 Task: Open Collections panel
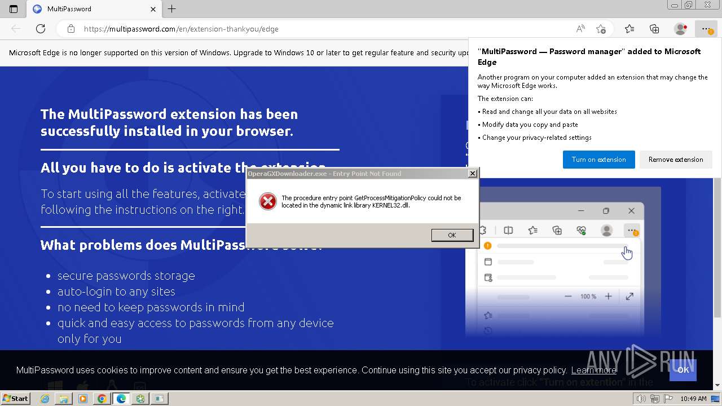[654, 29]
